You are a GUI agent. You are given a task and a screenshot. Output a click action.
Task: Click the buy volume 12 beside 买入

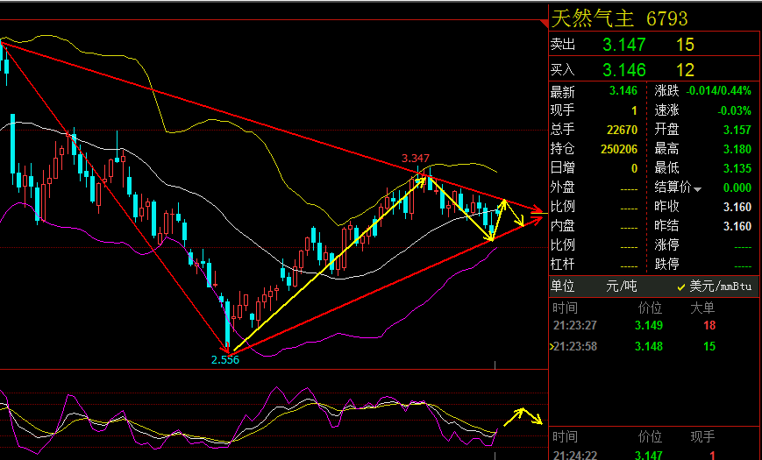pos(685,70)
